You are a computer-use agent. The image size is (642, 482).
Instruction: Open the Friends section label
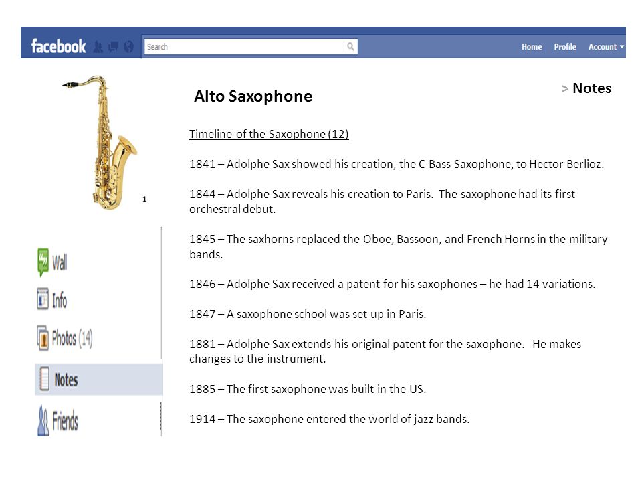[x=65, y=421]
